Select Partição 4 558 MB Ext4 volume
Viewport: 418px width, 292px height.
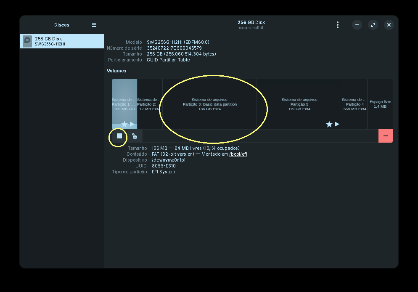(355, 104)
